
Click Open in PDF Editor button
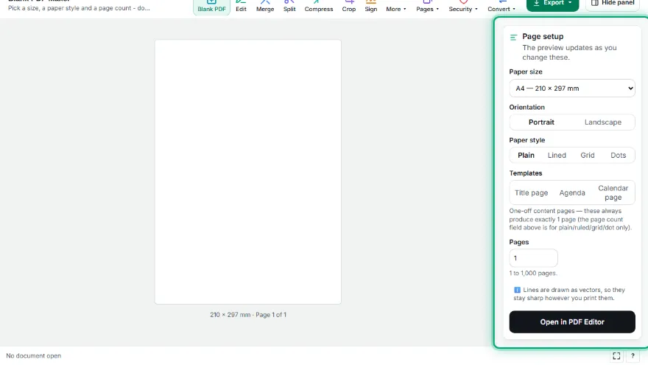(572, 322)
